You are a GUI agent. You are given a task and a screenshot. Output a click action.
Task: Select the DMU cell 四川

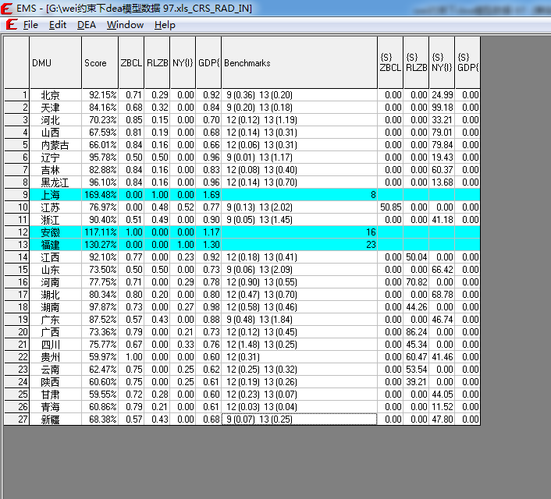[x=55, y=344]
